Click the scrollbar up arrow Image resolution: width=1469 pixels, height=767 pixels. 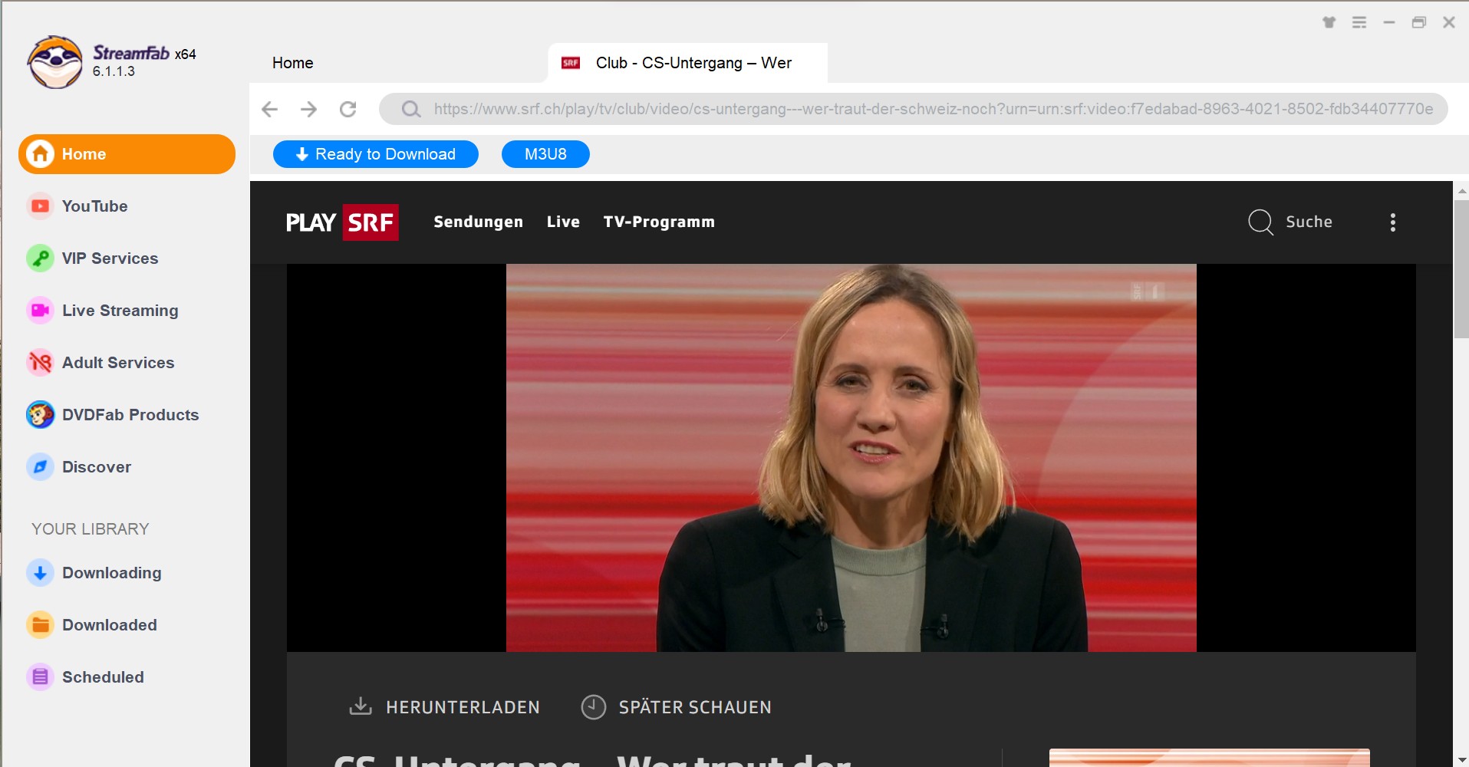pos(1461,190)
